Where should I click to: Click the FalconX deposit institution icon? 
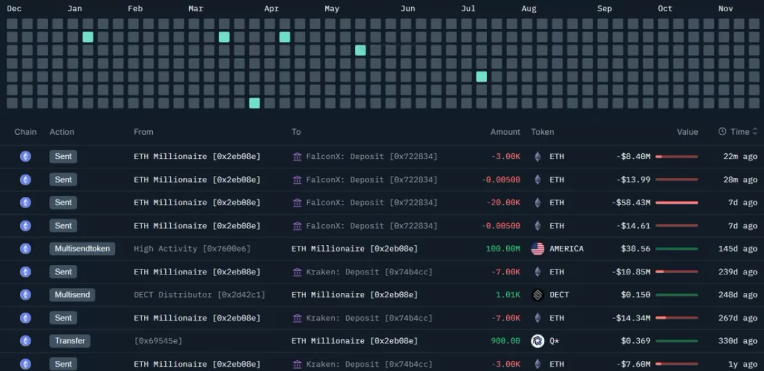tap(297, 156)
